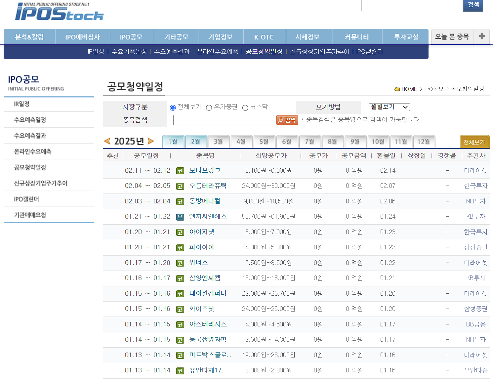Click the 종목검색 text input field
The image size is (493, 380).
coord(224,120)
